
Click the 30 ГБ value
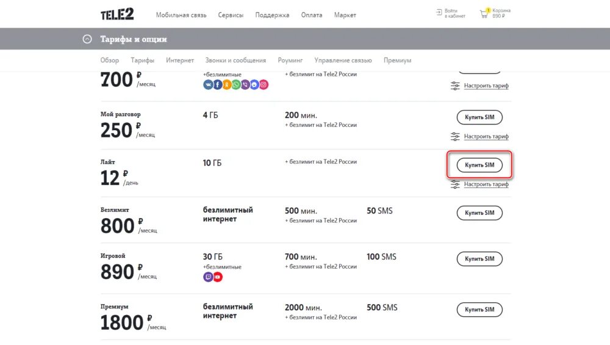(x=212, y=256)
